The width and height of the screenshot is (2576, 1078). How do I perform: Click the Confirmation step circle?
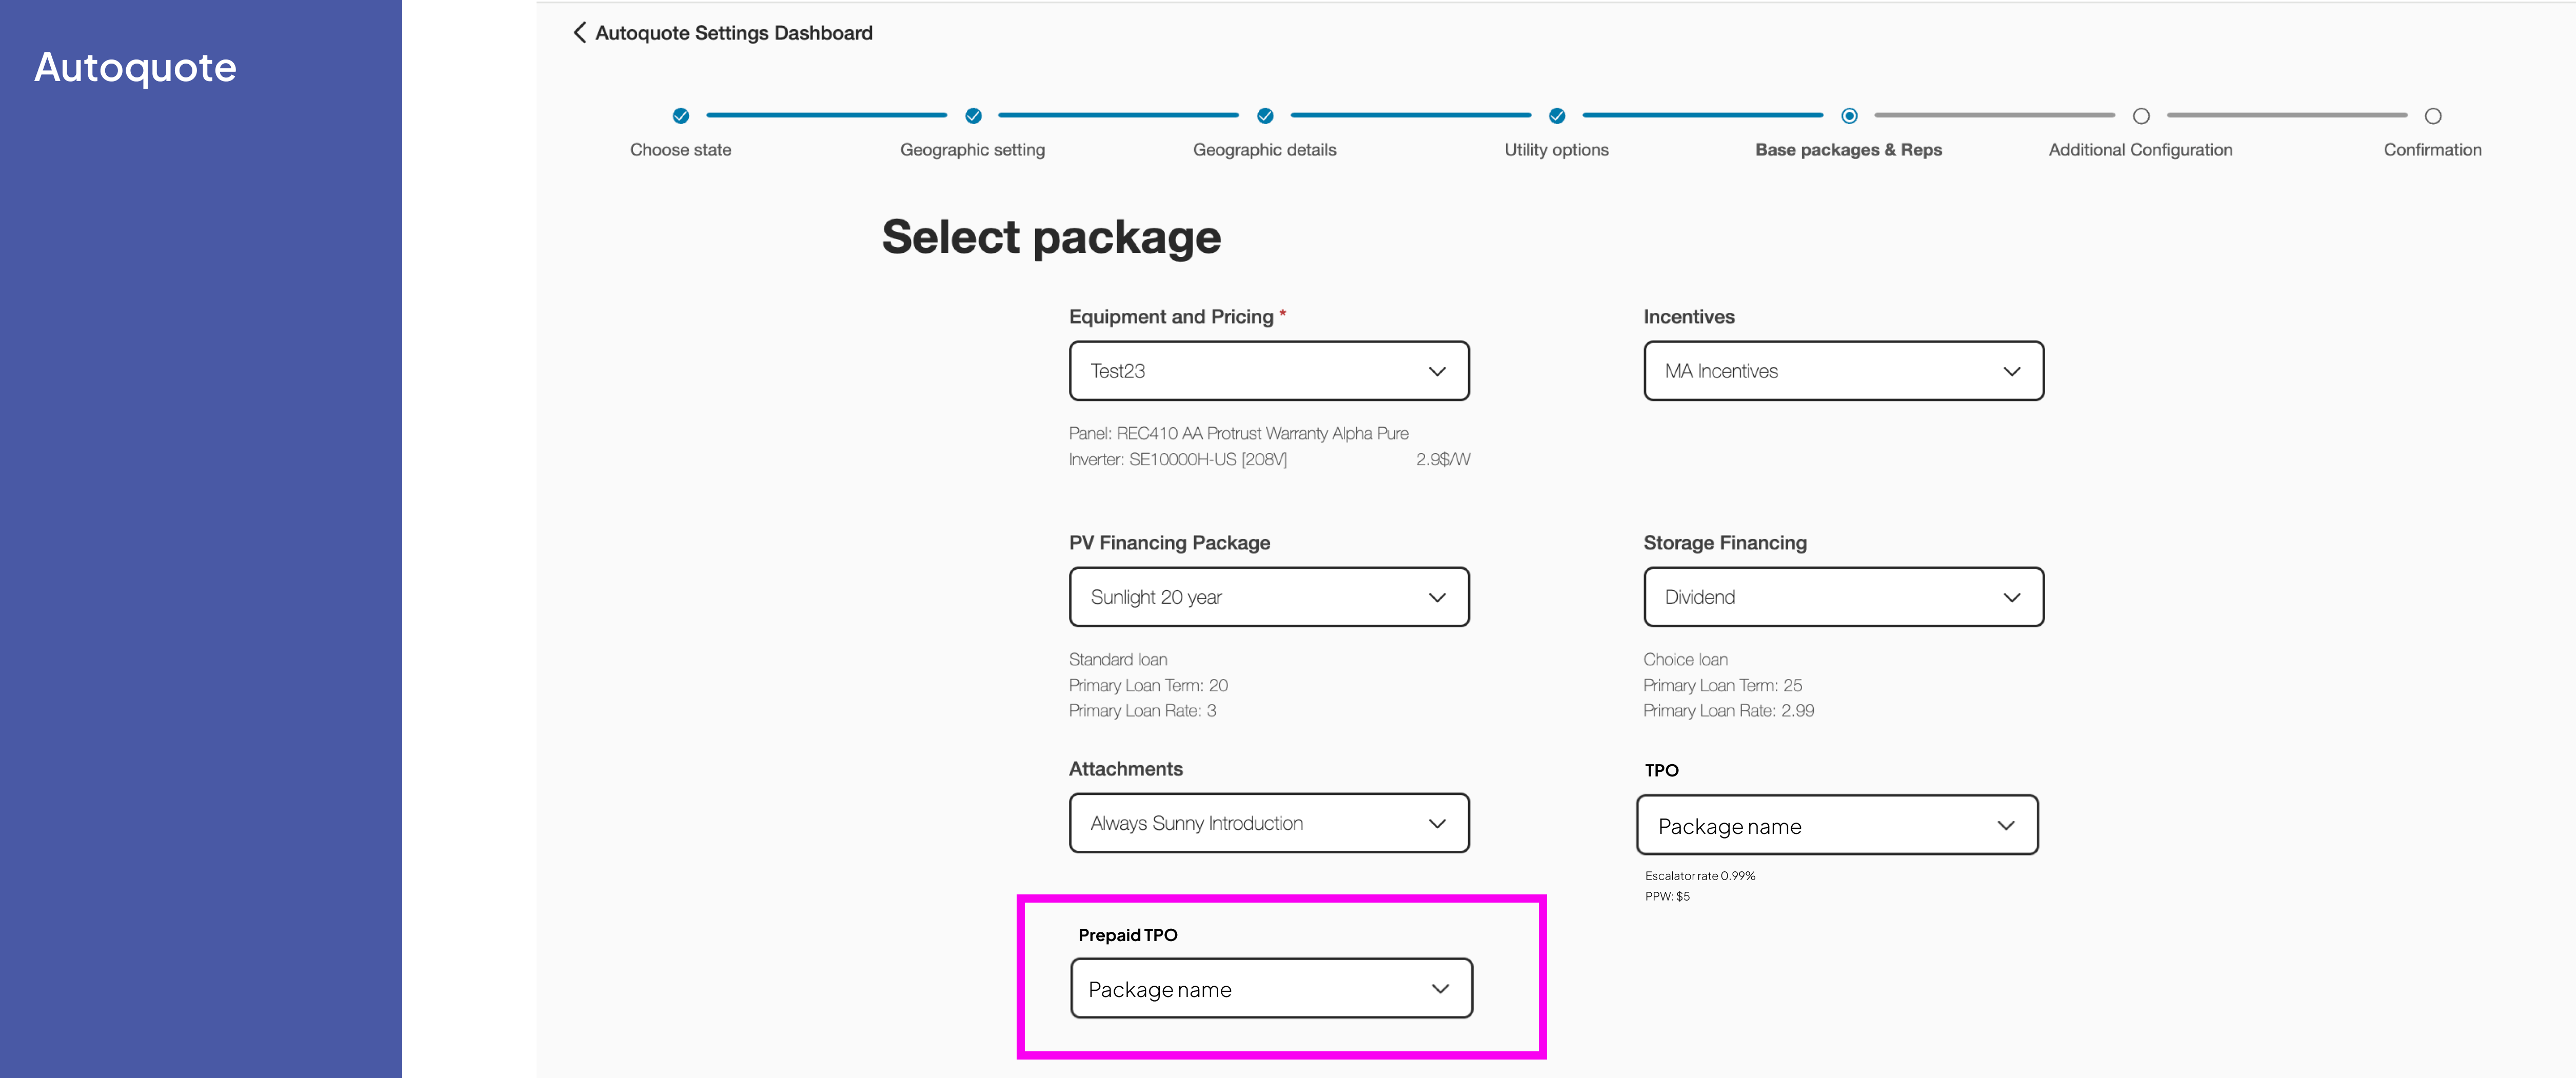tap(2433, 116)
